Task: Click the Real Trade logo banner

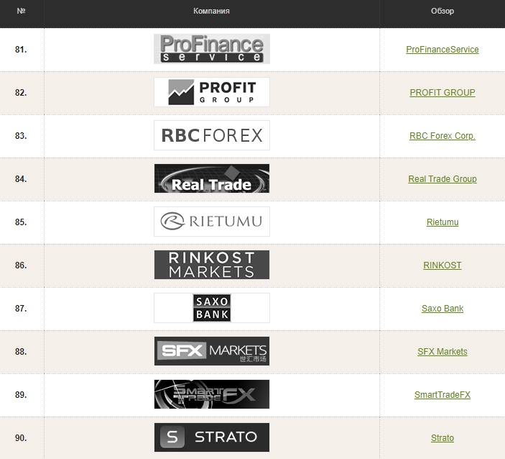Action: [211, 178]
